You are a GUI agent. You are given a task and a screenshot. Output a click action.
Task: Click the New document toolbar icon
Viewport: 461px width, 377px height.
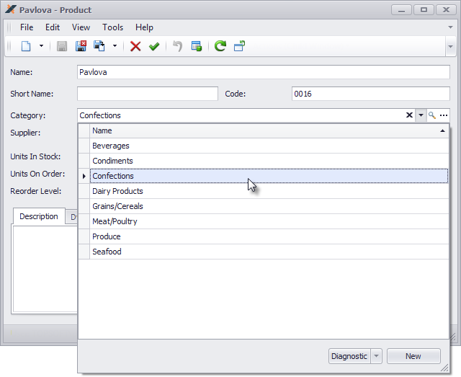[26, 46]
